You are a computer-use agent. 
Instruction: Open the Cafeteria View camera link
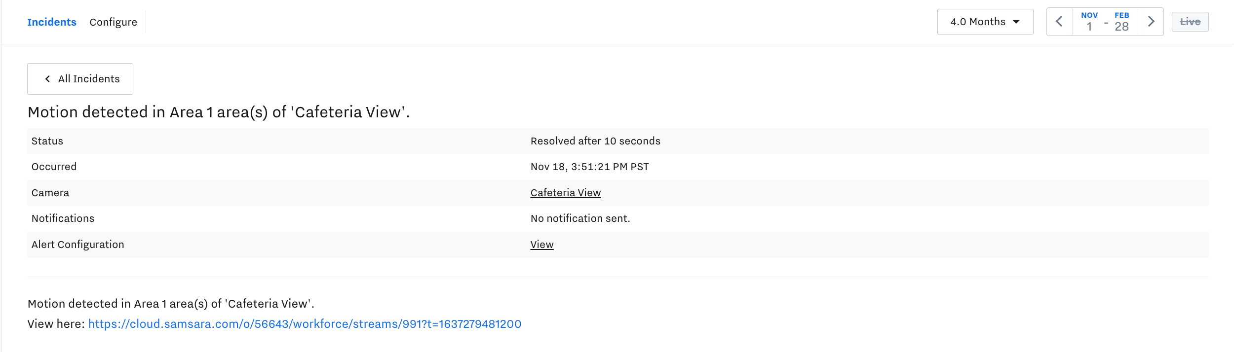[x=566, y=193]
